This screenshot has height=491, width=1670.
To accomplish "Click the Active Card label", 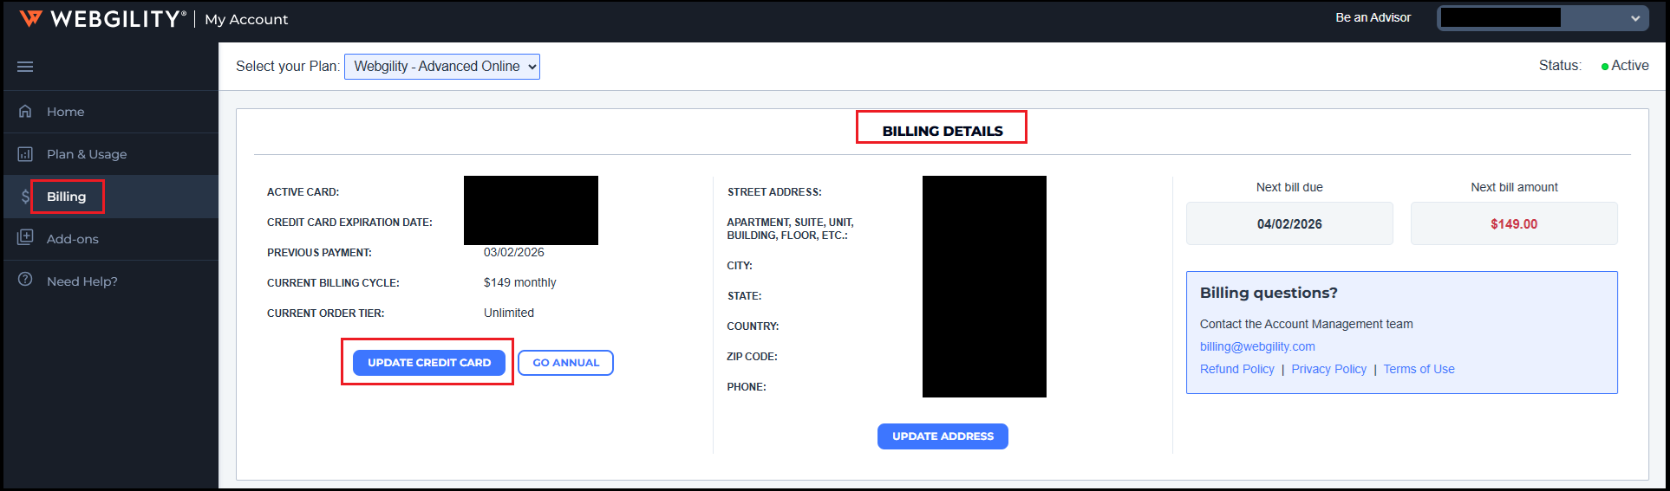I will click(x=303, y=192).
